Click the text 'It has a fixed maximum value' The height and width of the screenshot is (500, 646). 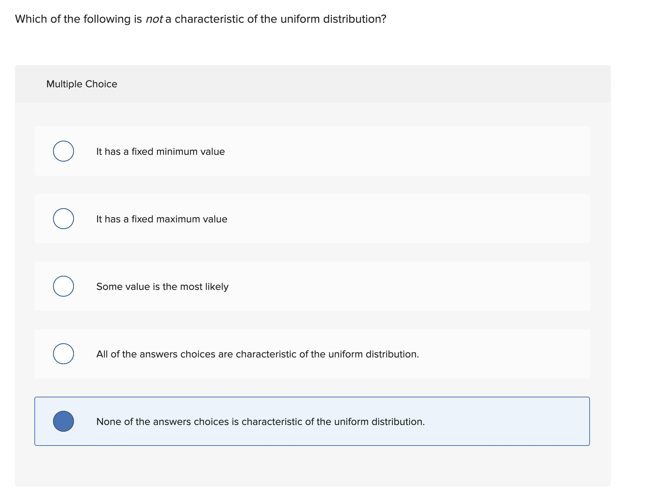pos(162,219)
